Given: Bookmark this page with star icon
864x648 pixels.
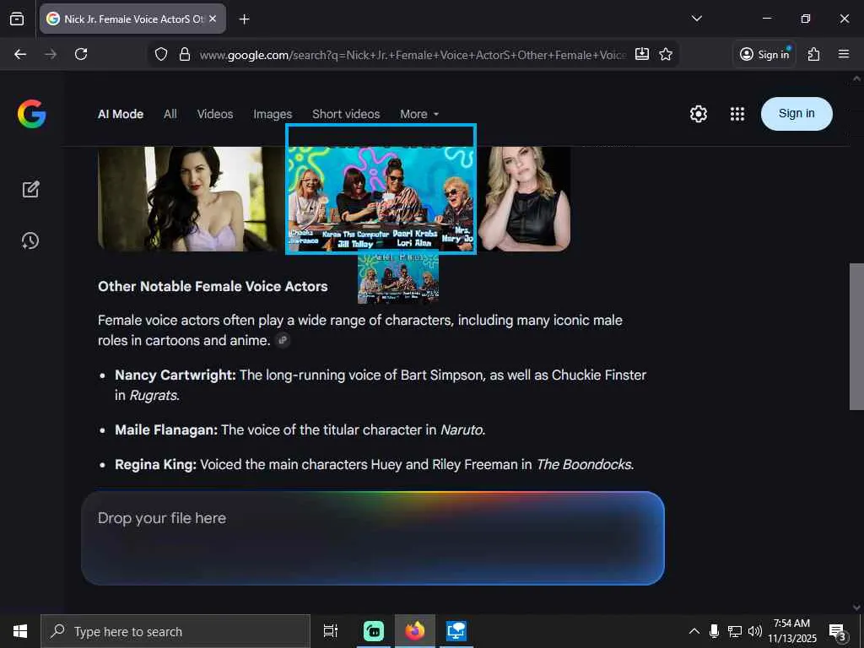Looking at the screenshot, I should [x=666, y=54].
